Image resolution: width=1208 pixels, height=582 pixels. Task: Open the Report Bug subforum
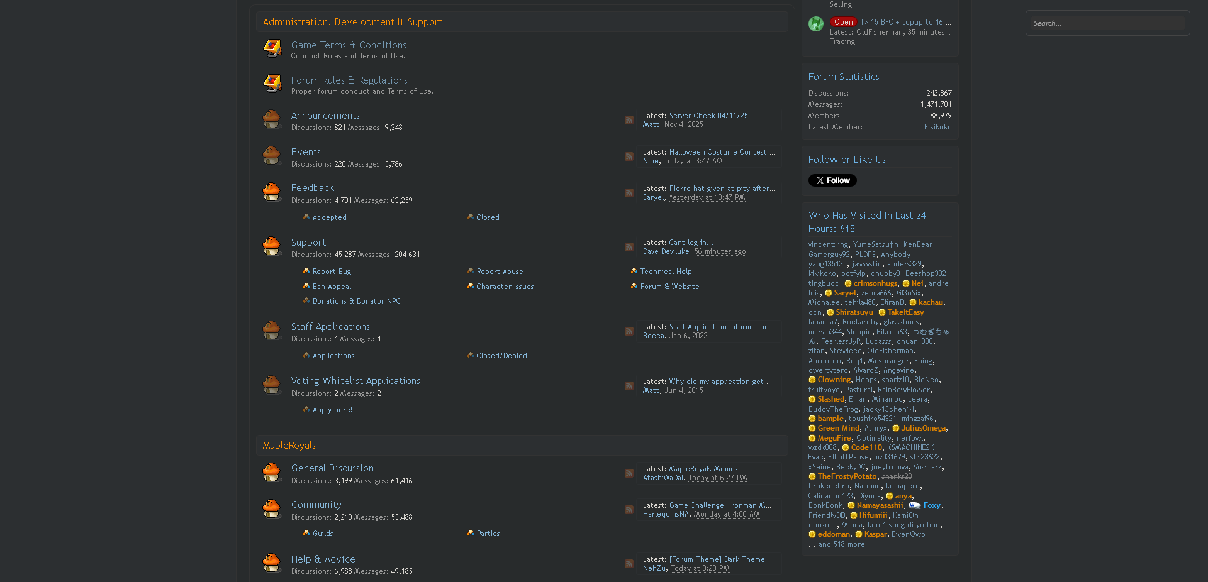(x=332, y=272)
